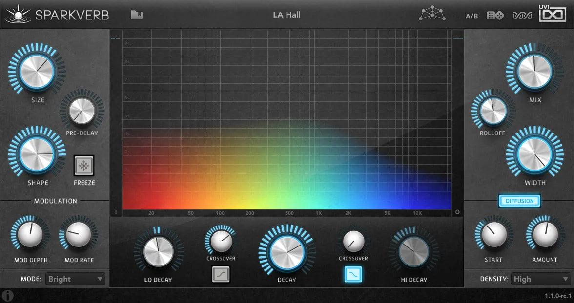Open the Mode dropdown showing Bright
Image resolution: width=574 pixels, height=303 pixels.
pos(75,279)
